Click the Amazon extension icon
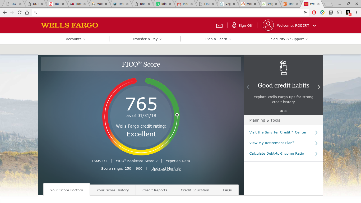The image size is (361, 203). pyautogui.click(x=348, y=12)
